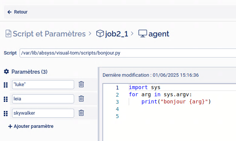This screenshot has width=236, height=141.
Task: Grab the drag handle of the skywalker parameter
Action: click(x=6, y=114)
